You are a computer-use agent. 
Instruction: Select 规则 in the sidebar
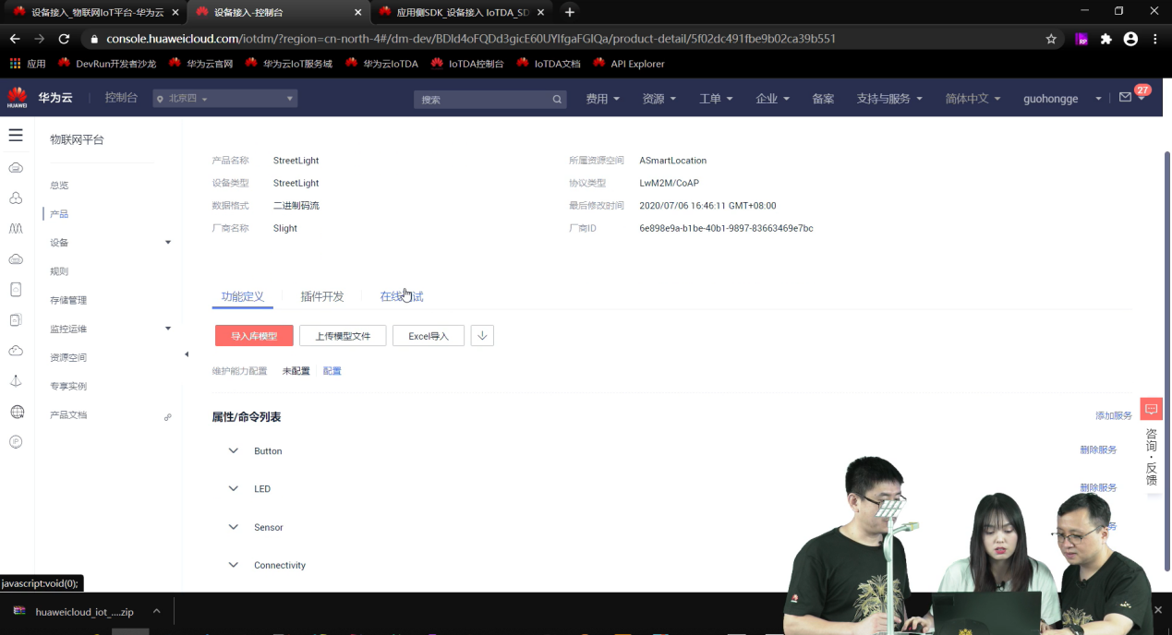pyautogui.click(x=59, y=271)
